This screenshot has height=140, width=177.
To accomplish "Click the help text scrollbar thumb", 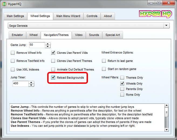I will pyautogui.click(x=167, y=112).
